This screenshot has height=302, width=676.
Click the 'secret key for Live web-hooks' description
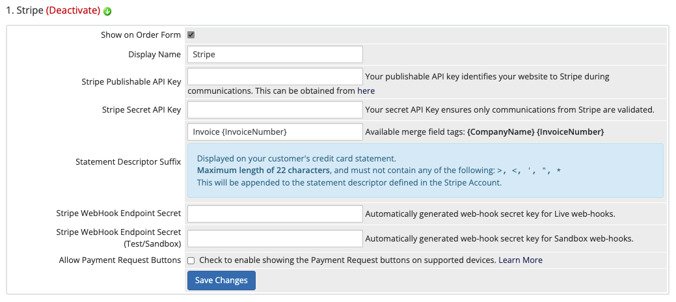(x=490, y=213)
